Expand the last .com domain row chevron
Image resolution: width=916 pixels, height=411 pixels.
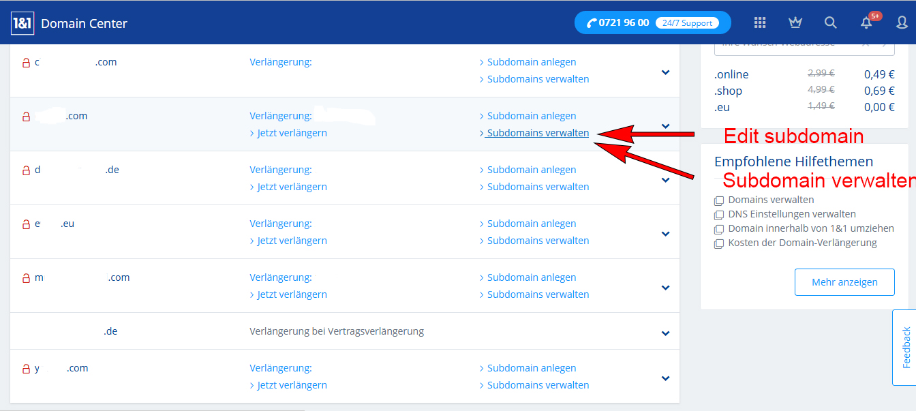665,378
